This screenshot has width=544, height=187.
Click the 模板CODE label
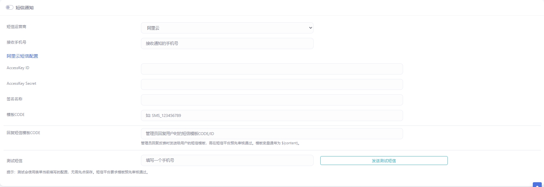click(16, 115)
